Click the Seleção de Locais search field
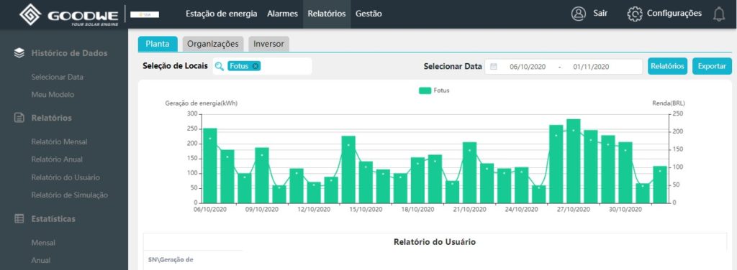 262,66
